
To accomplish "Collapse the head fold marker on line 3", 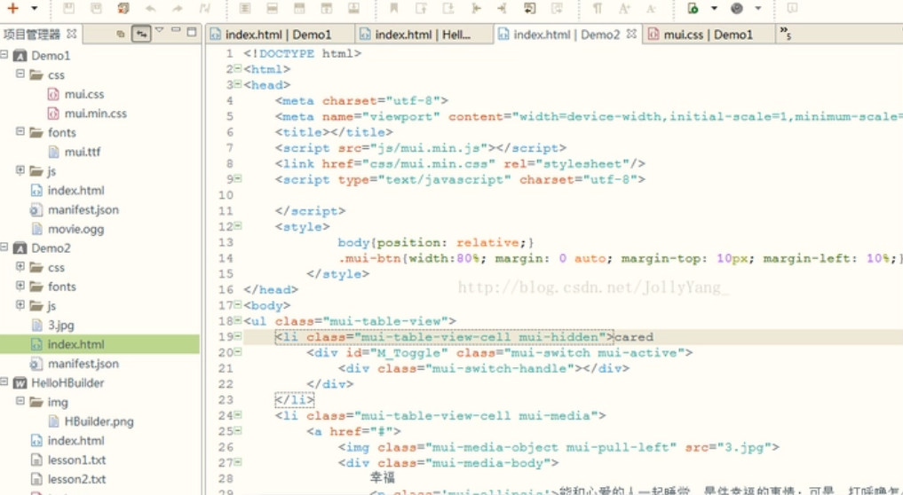I will point(237,85).
